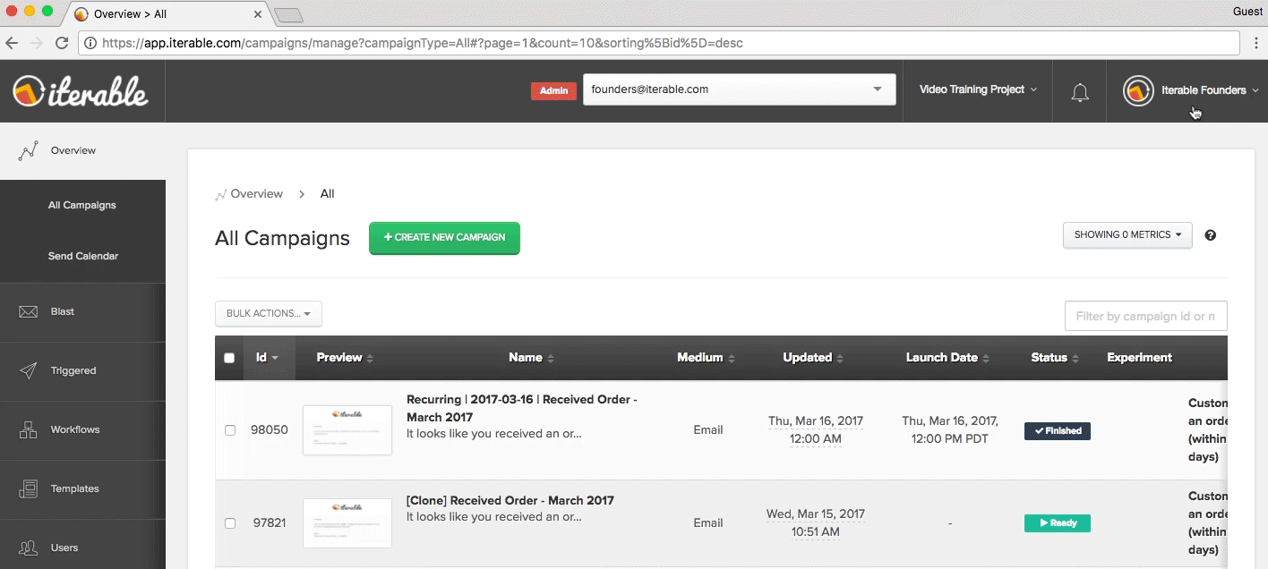1268x569 pixels.
Task: Click the Iterable logo in header
Action: [x=81, y=91]
